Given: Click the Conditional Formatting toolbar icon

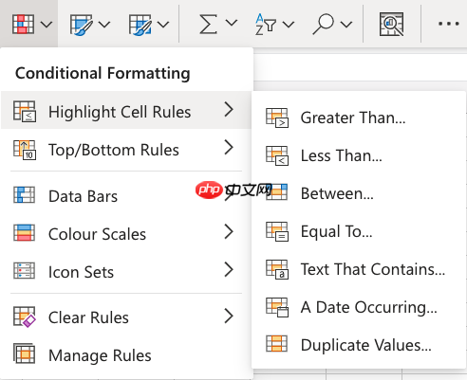Looking at the screenshot, I should point(23,24).
